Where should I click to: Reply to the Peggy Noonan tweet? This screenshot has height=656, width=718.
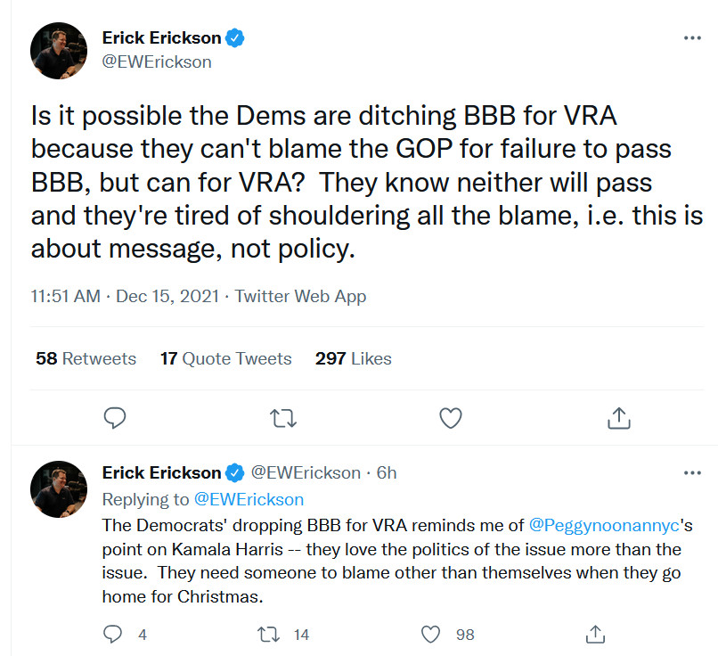113,634
